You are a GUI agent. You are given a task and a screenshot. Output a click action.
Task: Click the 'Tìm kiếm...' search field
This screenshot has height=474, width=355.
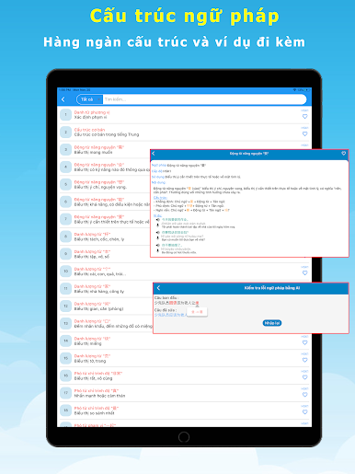(204, 99)
